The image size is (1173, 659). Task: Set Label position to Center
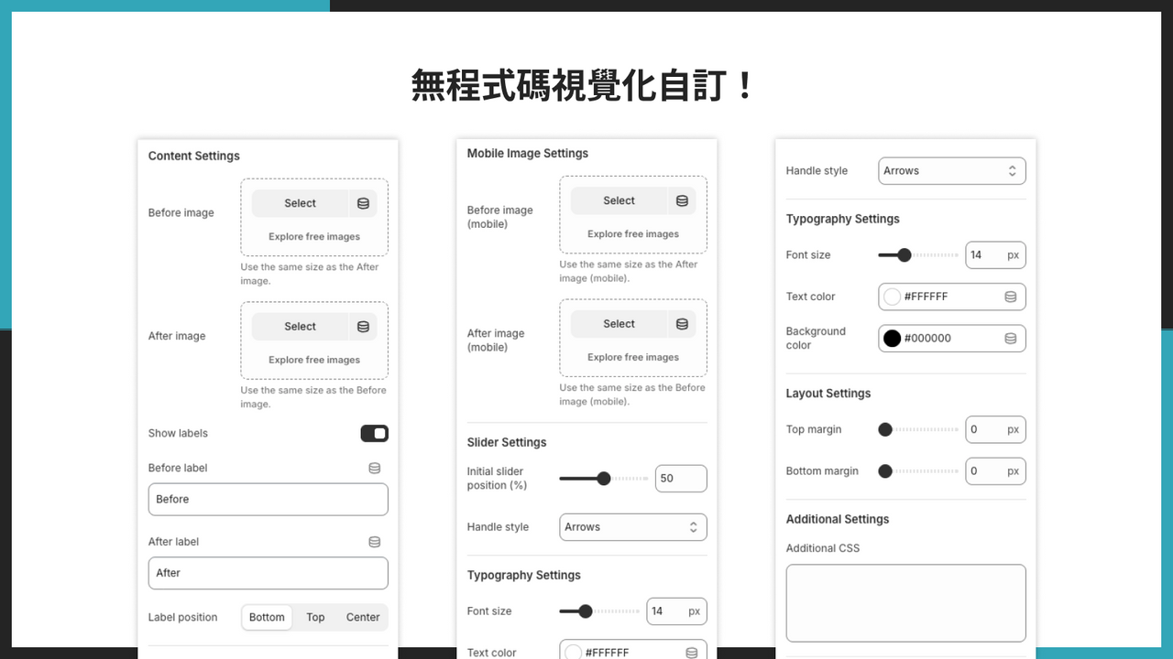(363, 617)
